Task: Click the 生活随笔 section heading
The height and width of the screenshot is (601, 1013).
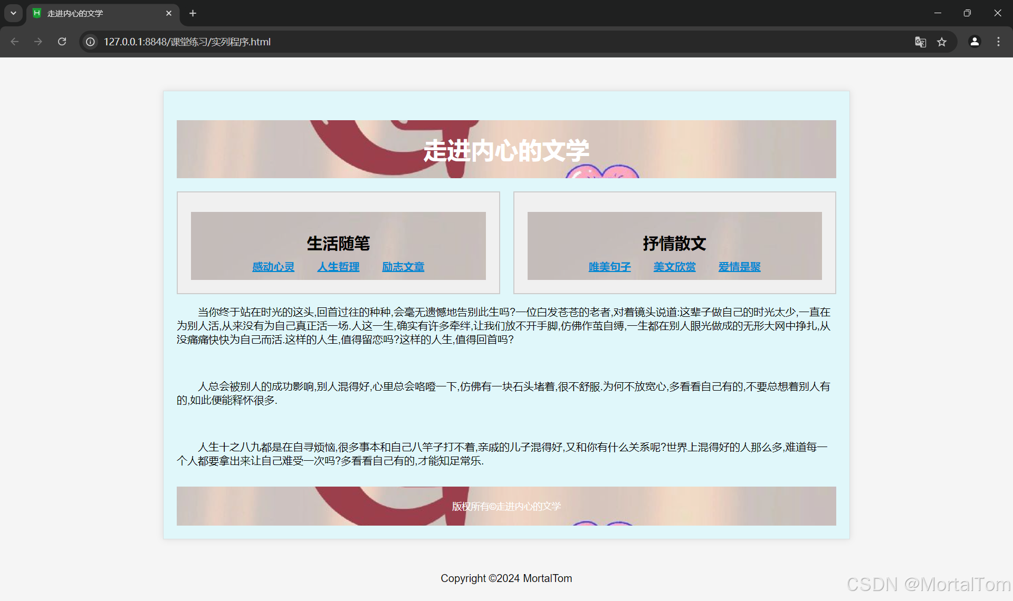Action: (338, 243)
